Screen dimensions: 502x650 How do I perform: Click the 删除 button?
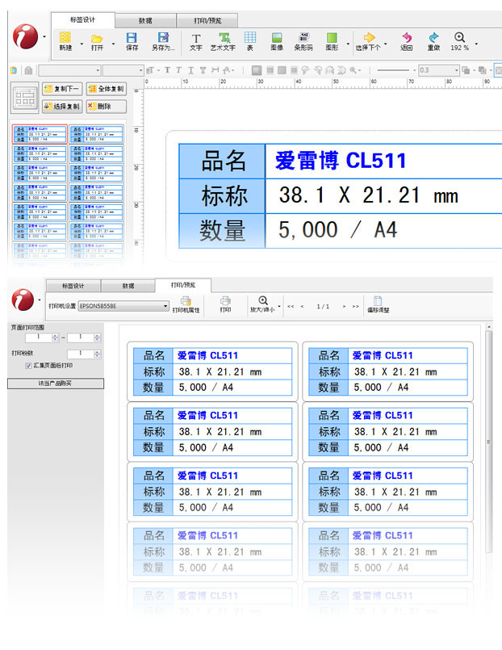click(x=107, y=107)
